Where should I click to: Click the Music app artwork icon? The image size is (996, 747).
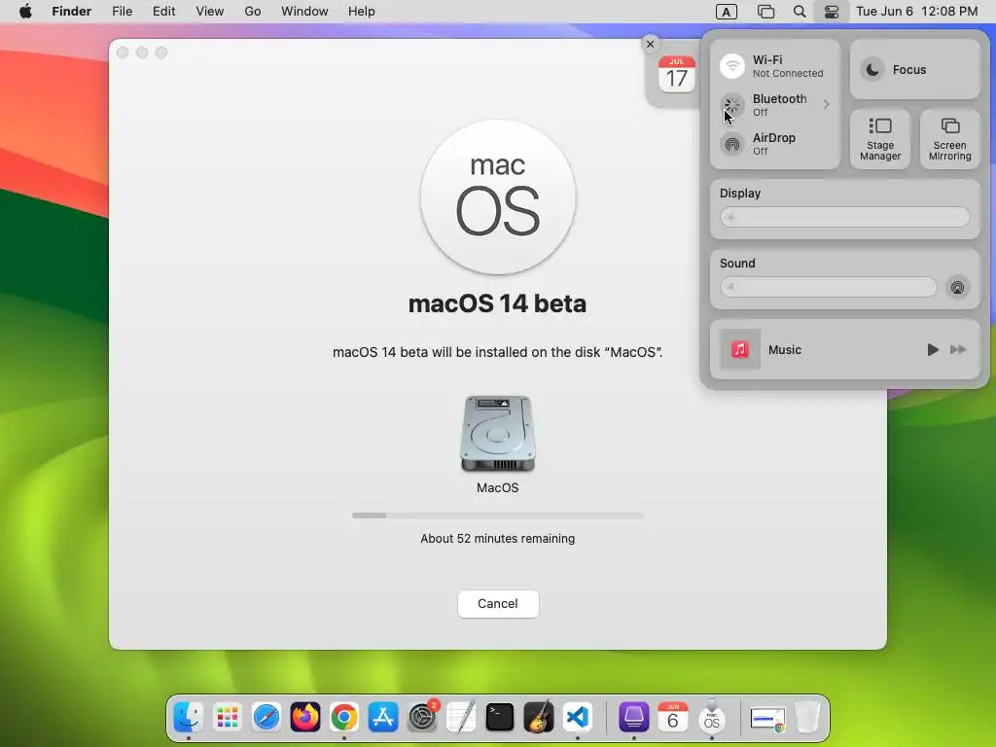tap(739, 349)
